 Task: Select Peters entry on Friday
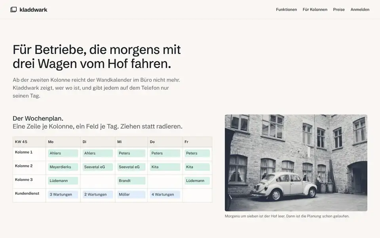[x=197, y=153]
